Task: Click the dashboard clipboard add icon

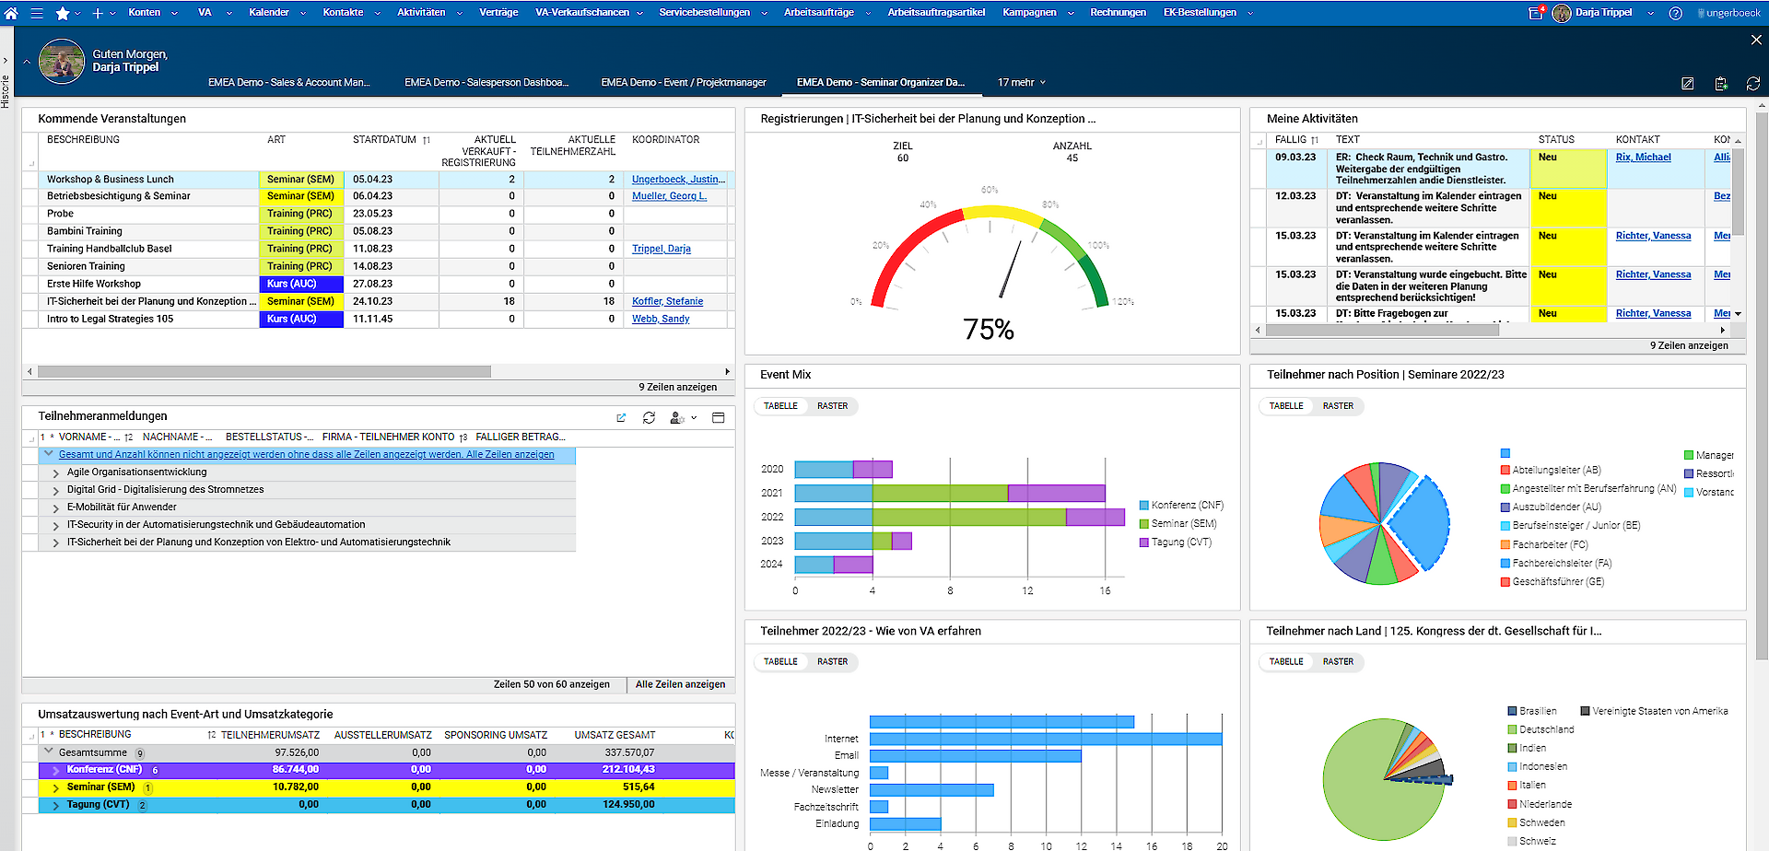Action: 1720,83
